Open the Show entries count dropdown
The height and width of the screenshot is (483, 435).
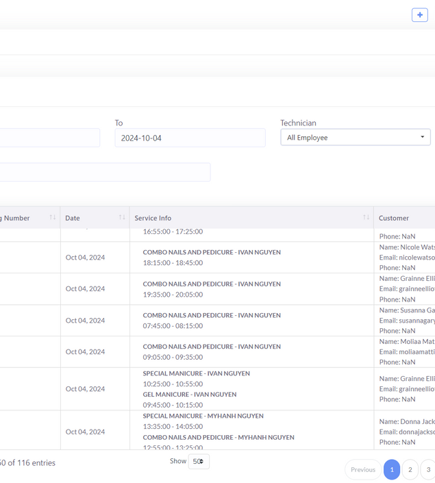(199, 462)
